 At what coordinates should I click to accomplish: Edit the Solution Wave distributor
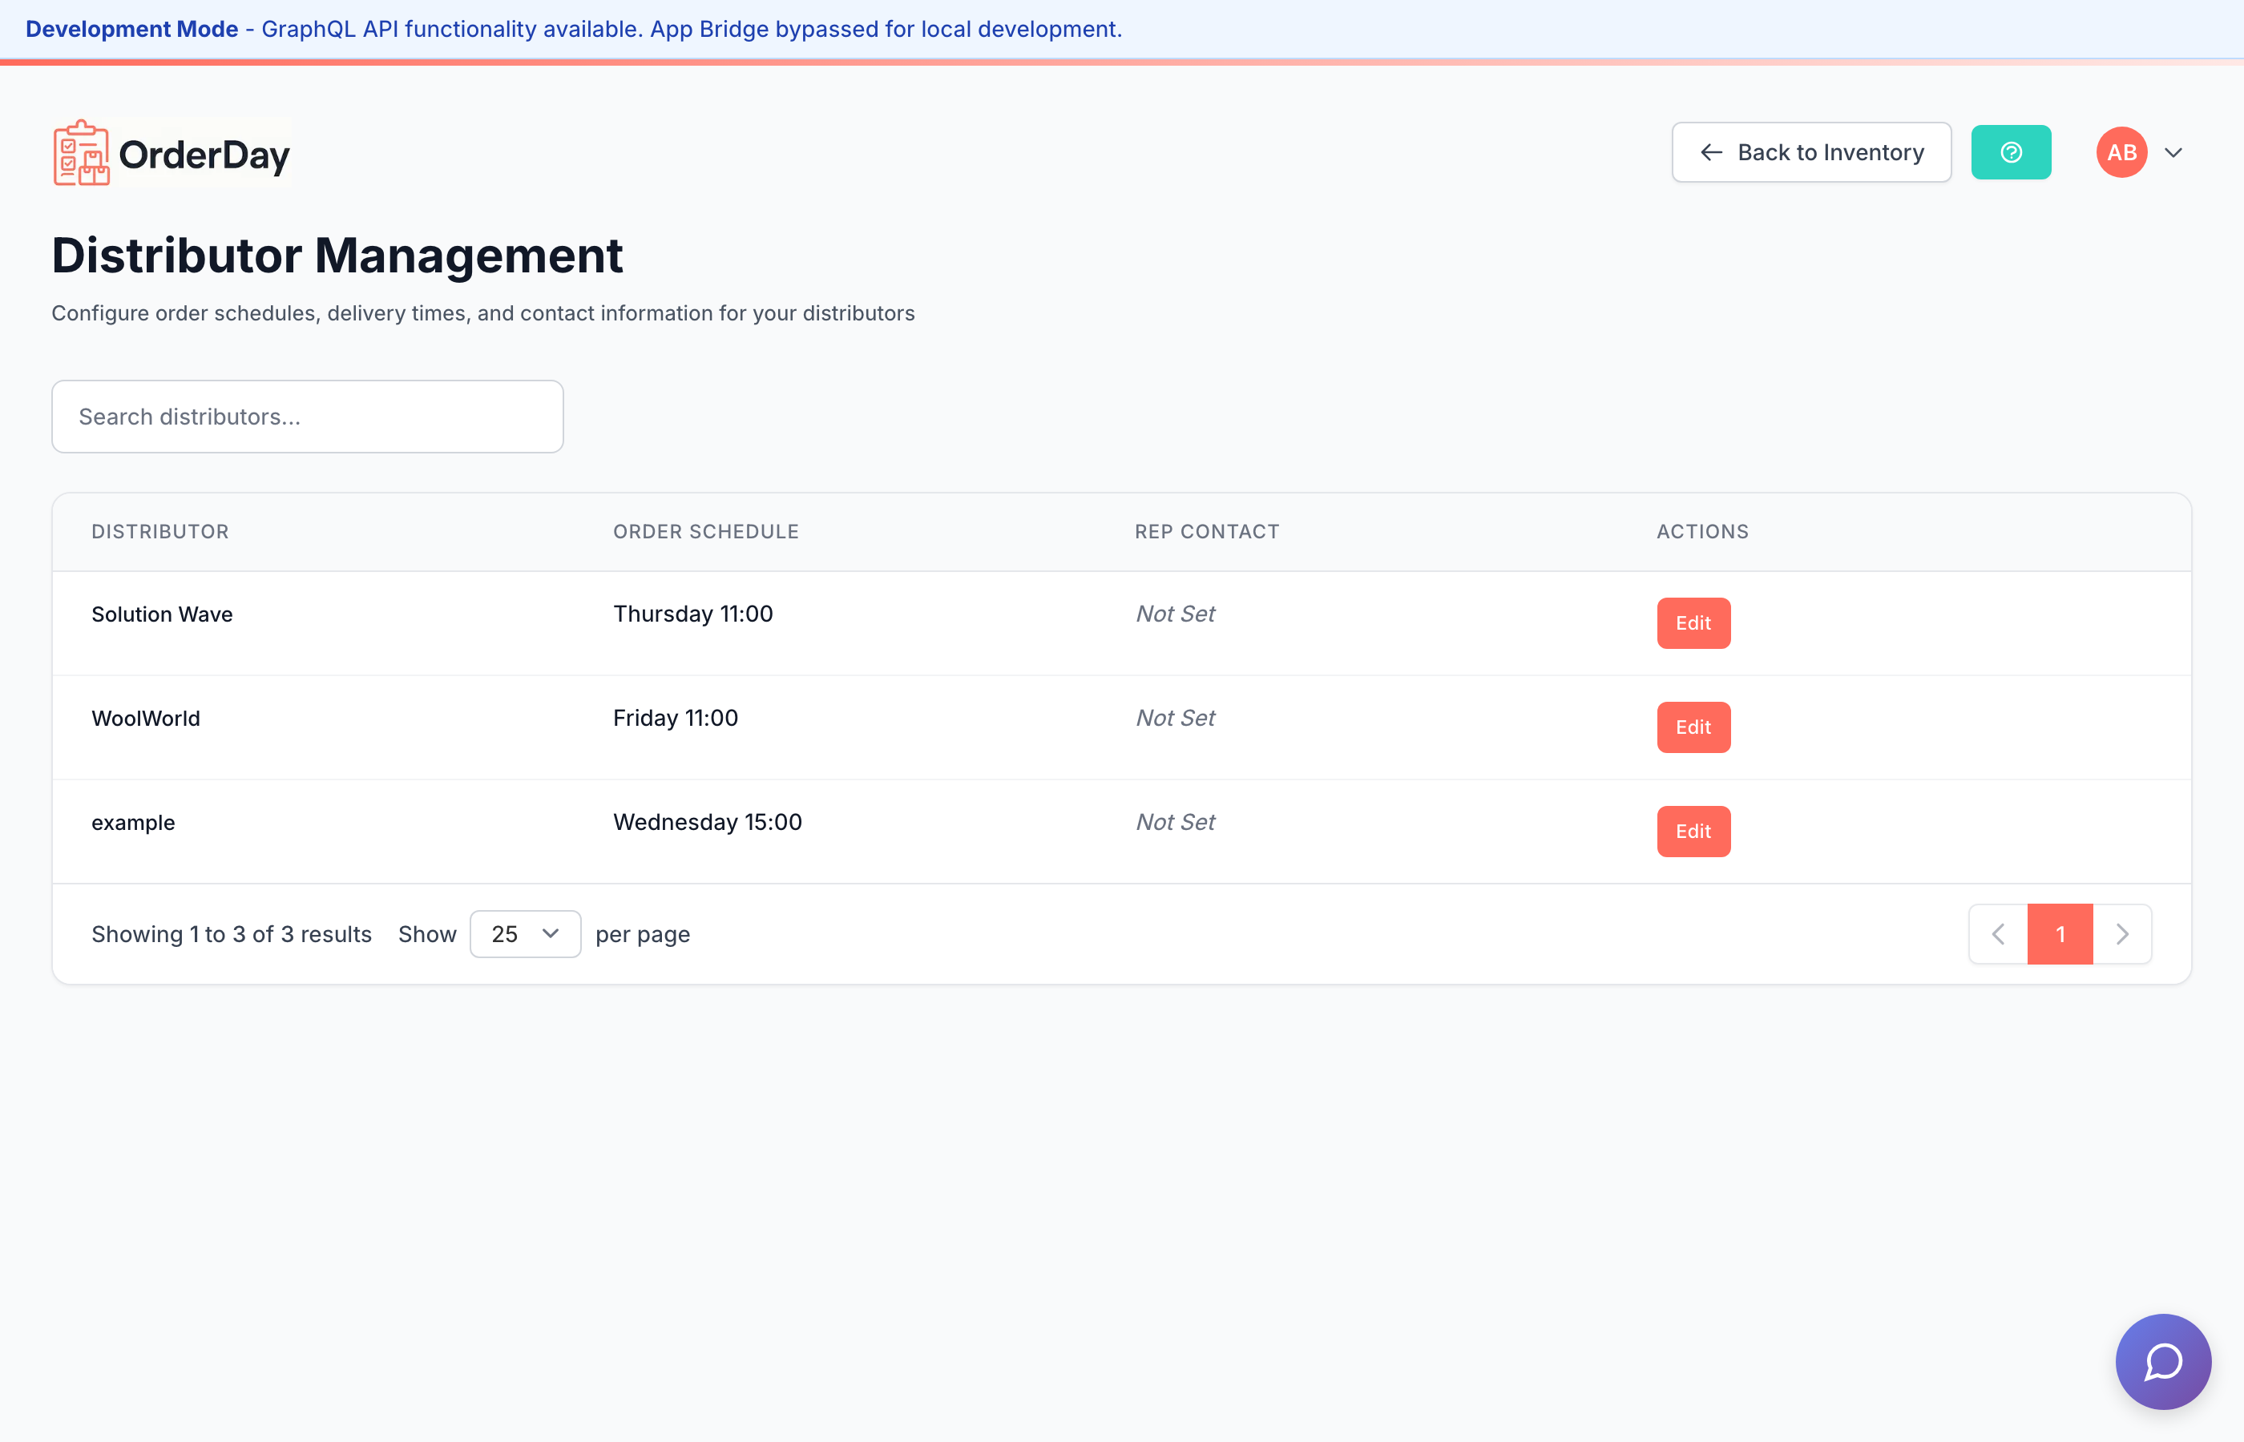tap(1693, 622)
